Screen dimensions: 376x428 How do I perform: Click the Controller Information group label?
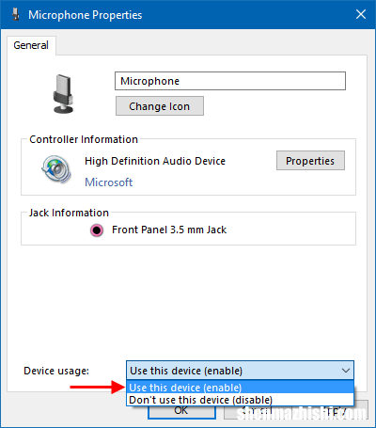84,139
